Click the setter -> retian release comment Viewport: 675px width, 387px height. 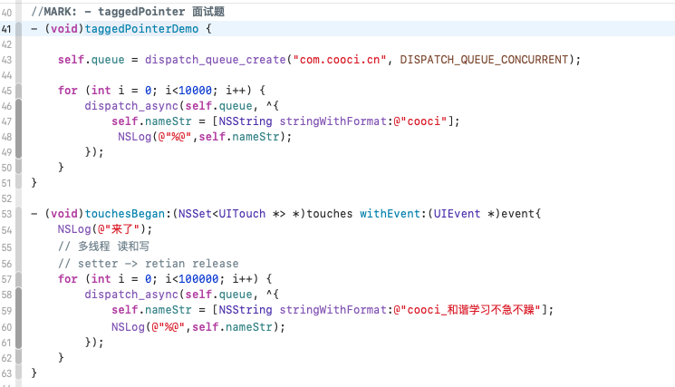click(x=148, y=264)
